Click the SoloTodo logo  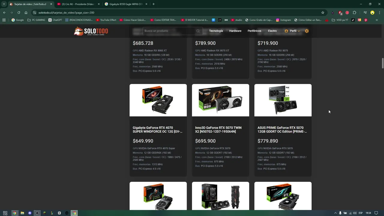(x=91, y=31)
